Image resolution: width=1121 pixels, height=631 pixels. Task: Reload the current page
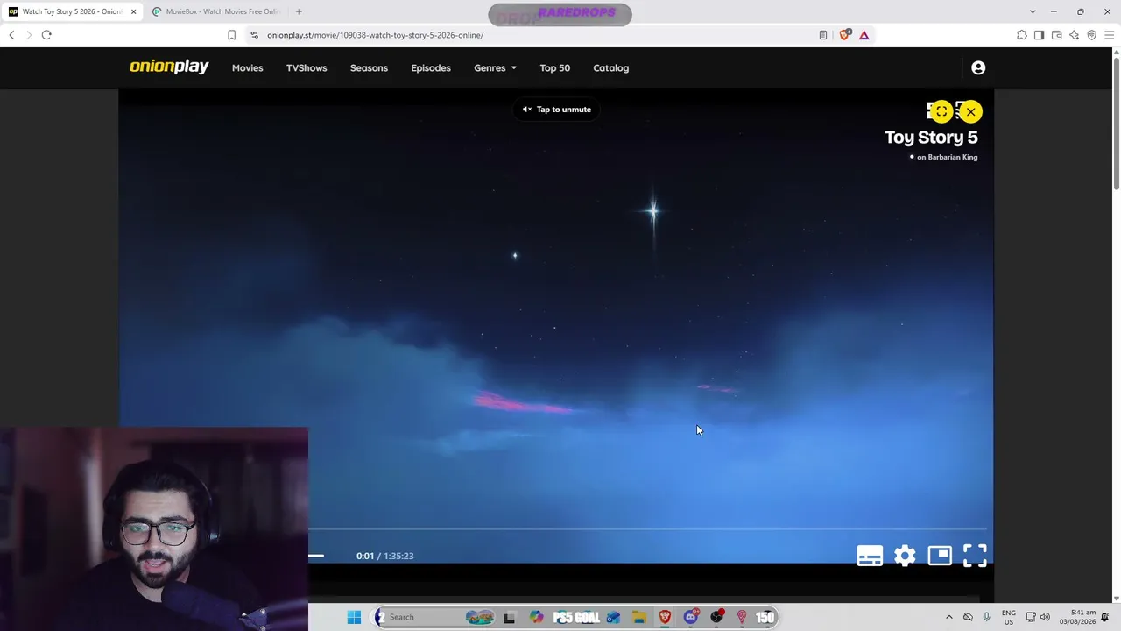(46, 35)
